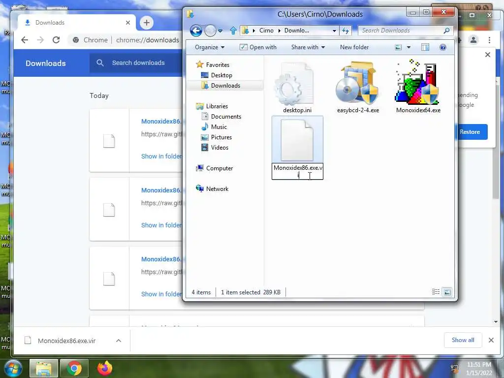
Task: Open Google Chrome from taskbar
Action: tap(74, 368)
